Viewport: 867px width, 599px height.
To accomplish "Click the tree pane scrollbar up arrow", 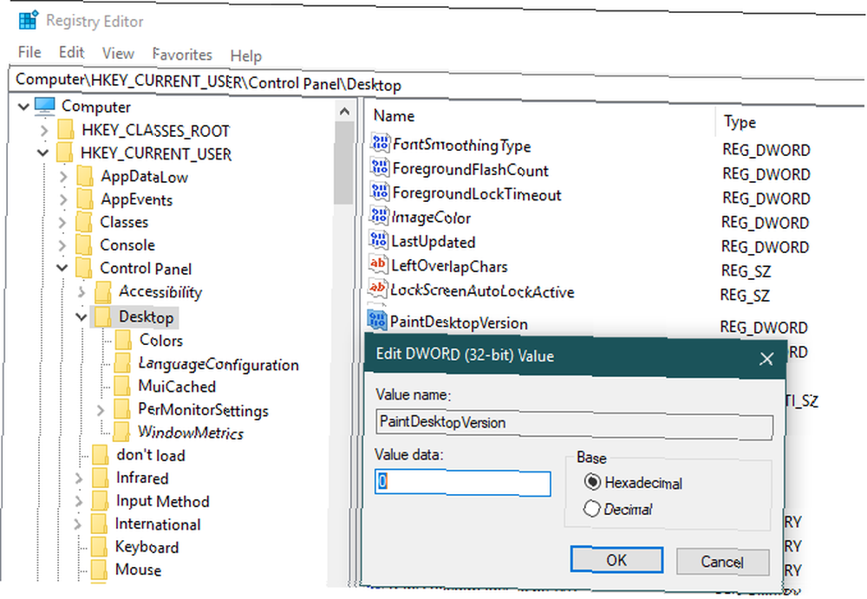I will tap(344, 111).
